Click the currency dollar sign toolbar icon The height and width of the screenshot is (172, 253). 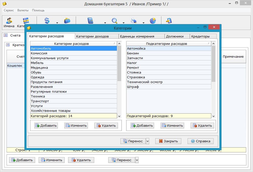(x=47, y=21)
